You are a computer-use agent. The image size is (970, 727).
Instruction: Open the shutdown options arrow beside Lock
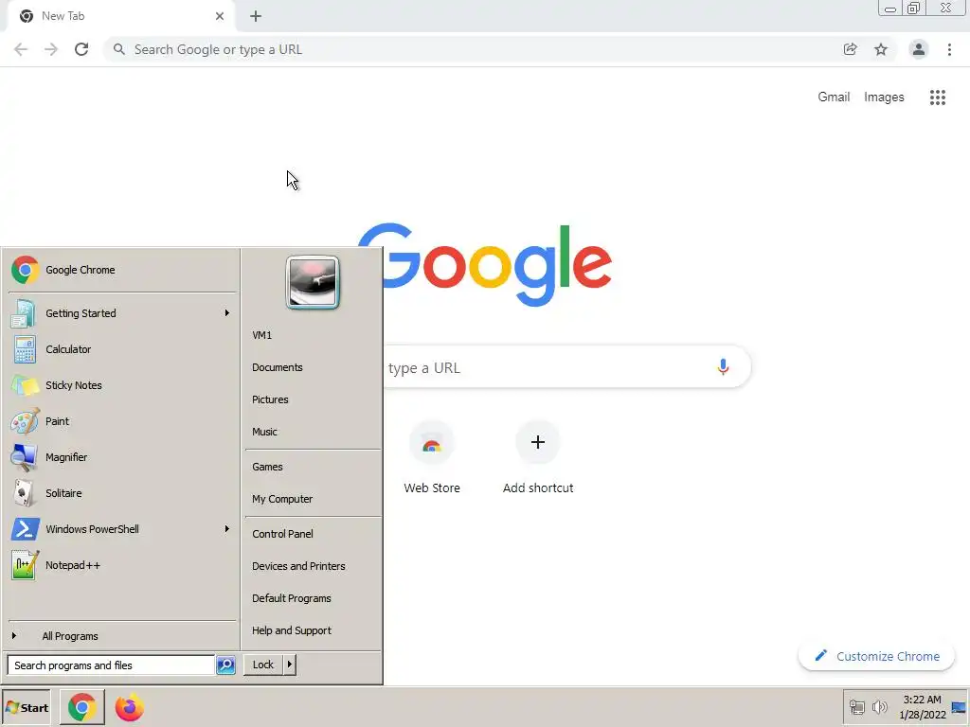tap(290, 665)
